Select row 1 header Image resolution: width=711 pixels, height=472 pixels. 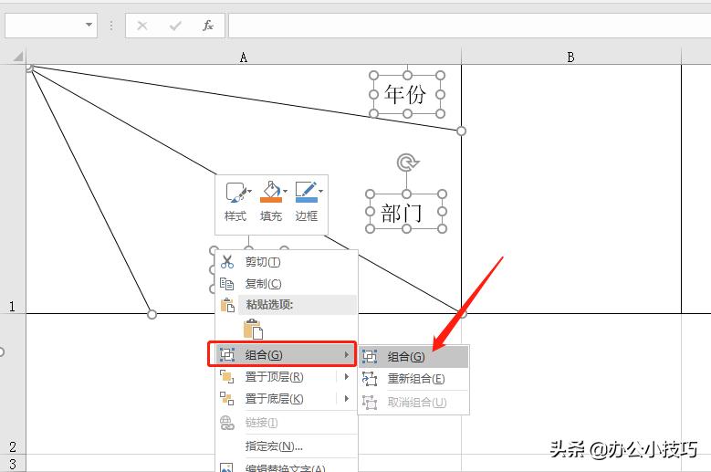(x=13, y=189)
